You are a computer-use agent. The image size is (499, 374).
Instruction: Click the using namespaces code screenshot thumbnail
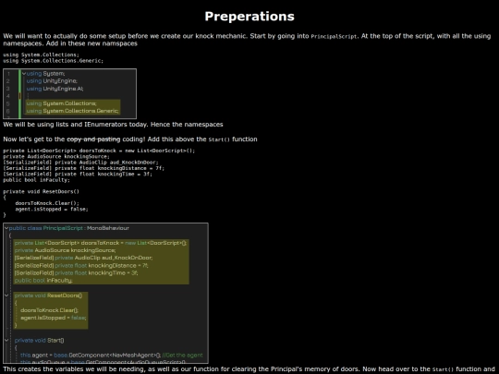[x=69, y=93]
